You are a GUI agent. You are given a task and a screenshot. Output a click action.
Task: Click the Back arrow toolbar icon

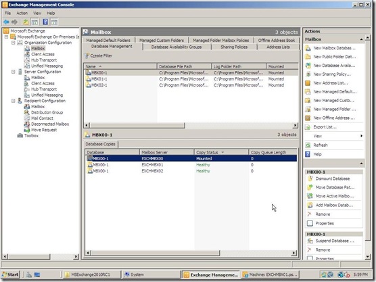click(6, 22)
